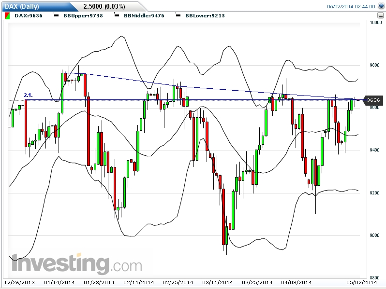Click the DAX:9636 red-green legend swatch
The image size is (386, 289).
tap(7, 16)
